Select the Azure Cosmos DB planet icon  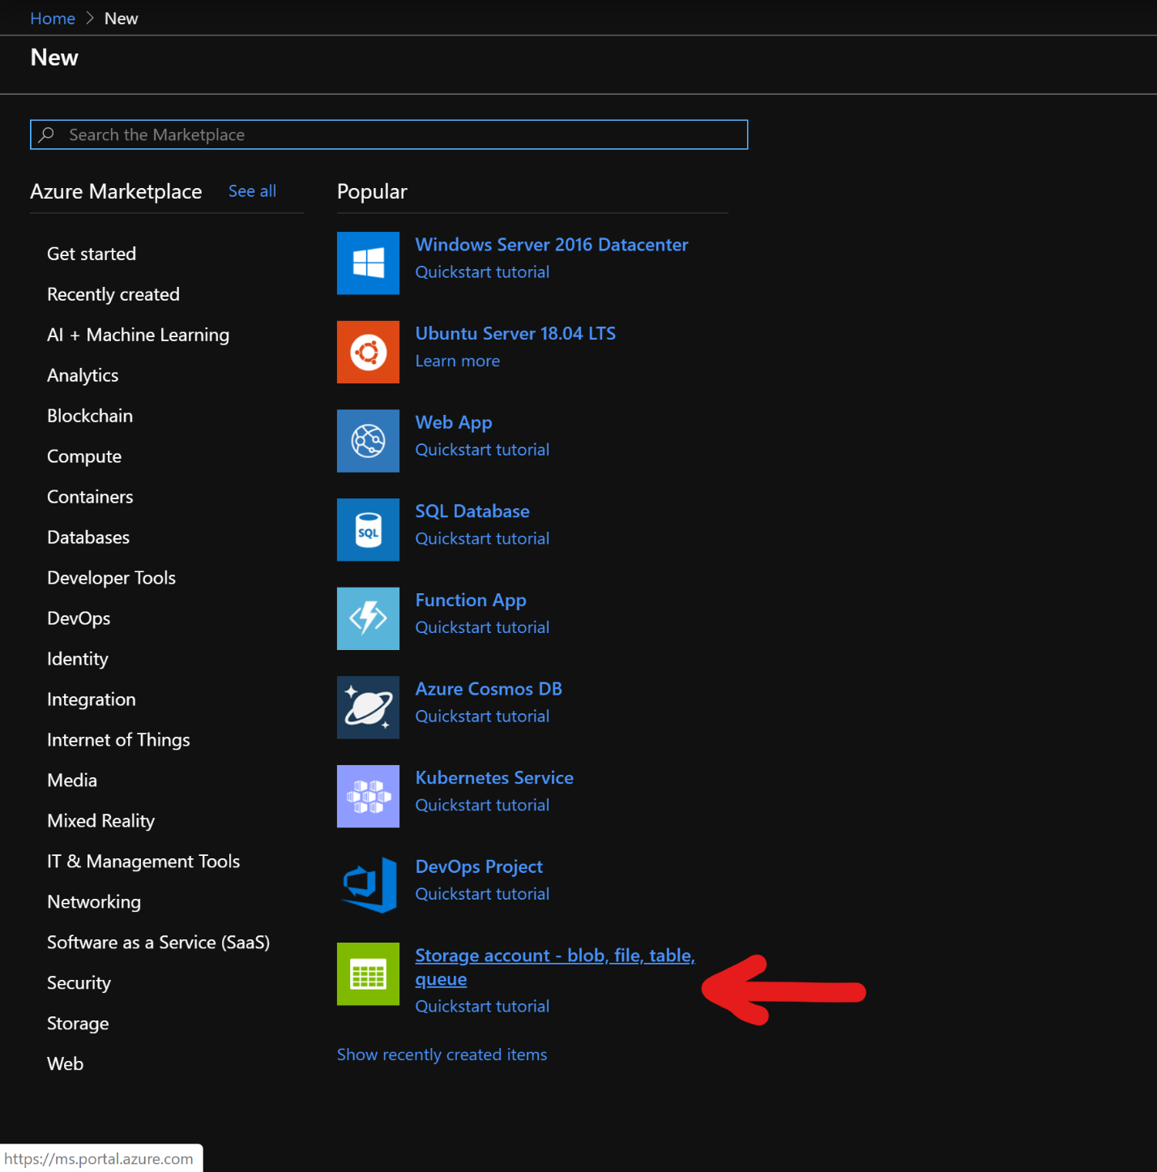pyautogui.click(x=368, y=707)
